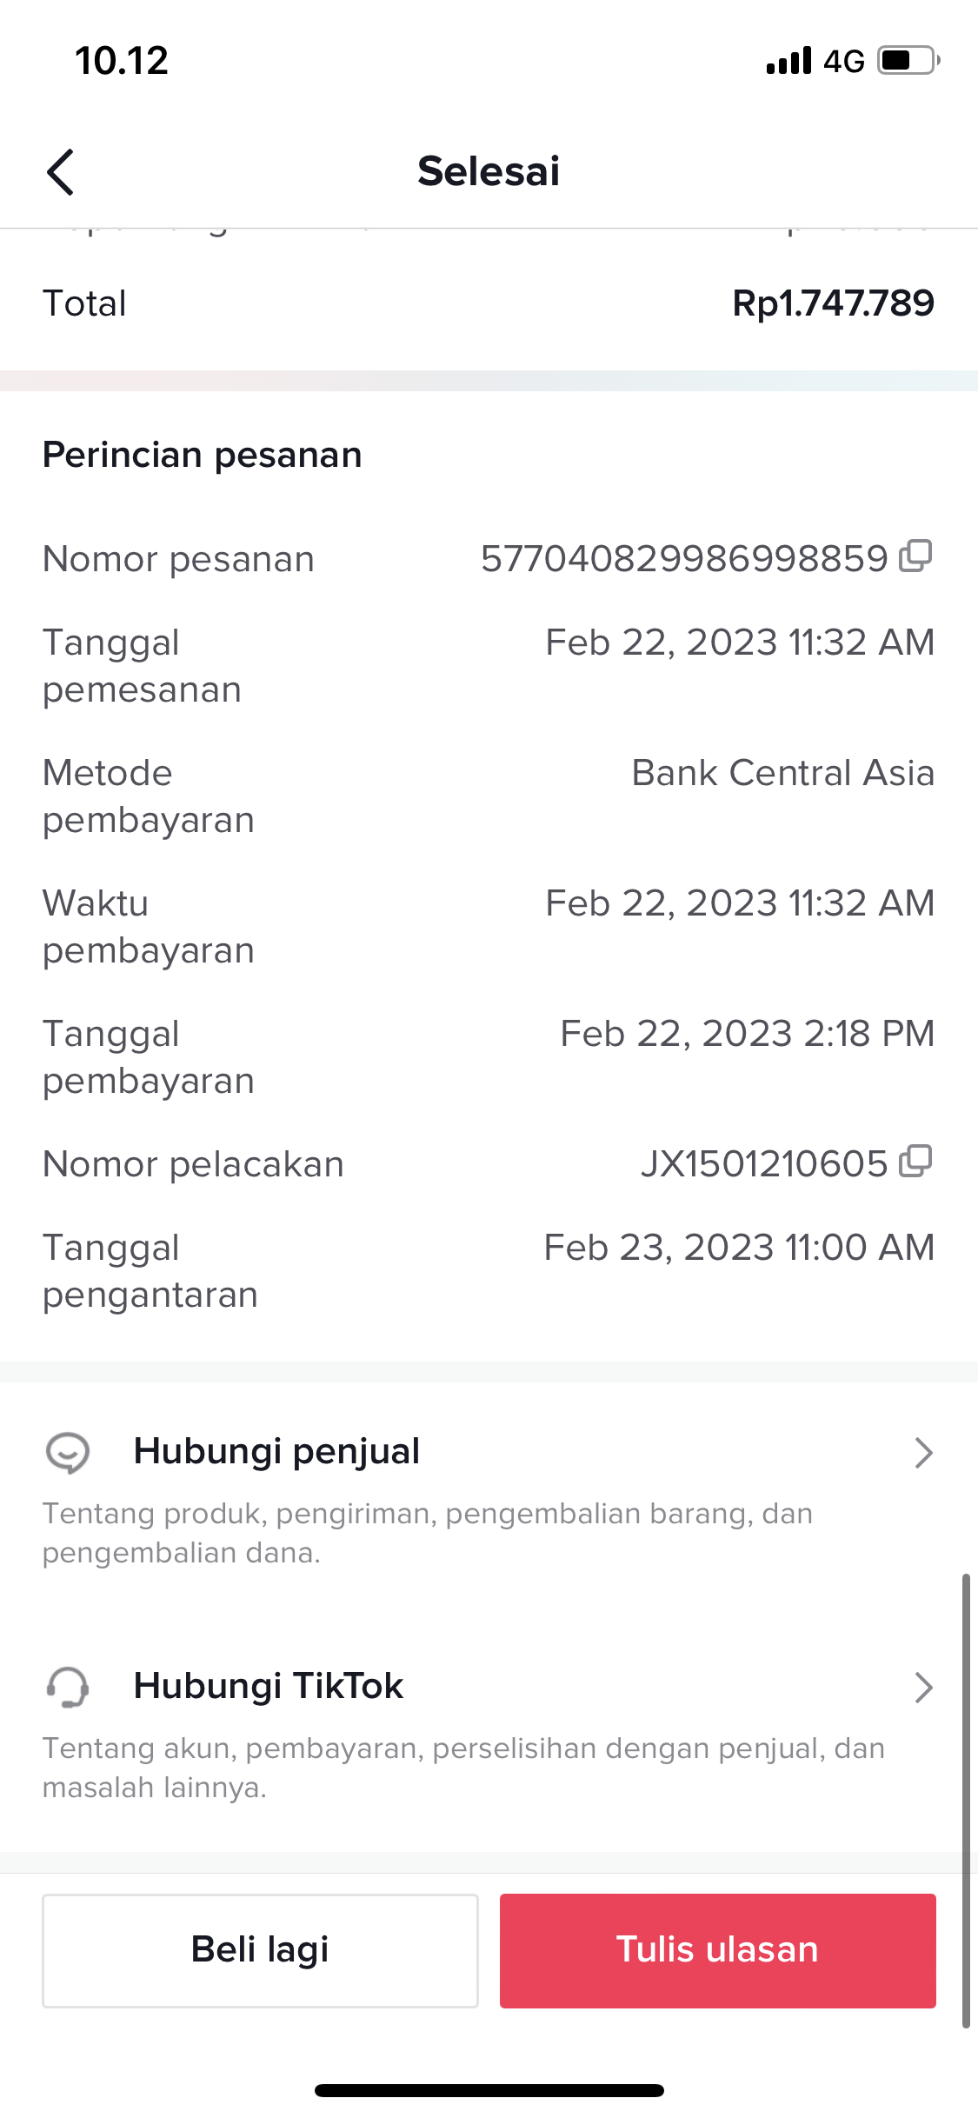Open Hubungi TikTok option
The width and height of the screenshot is (978, 2118).
pos(268,1686)
